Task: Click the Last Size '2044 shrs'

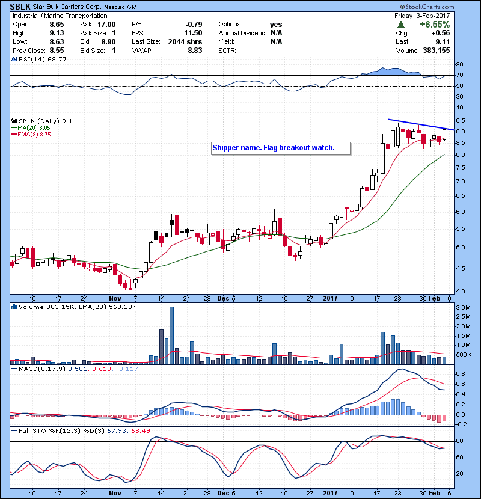Action: click(x=185, y=41)
